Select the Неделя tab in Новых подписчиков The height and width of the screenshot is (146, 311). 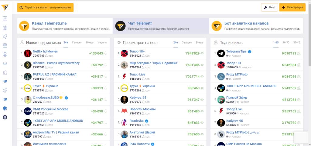(x=102, y=42)
